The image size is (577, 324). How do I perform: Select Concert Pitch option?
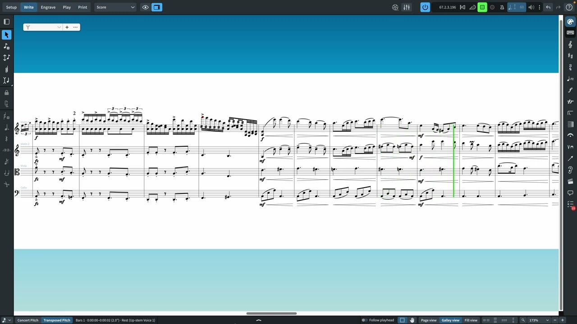(28, 320)
